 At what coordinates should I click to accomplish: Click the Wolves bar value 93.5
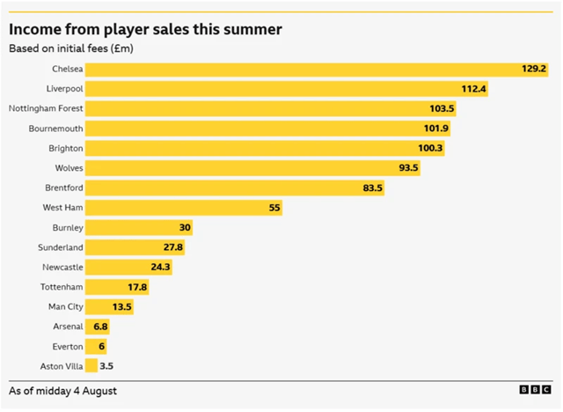[408, 168]
